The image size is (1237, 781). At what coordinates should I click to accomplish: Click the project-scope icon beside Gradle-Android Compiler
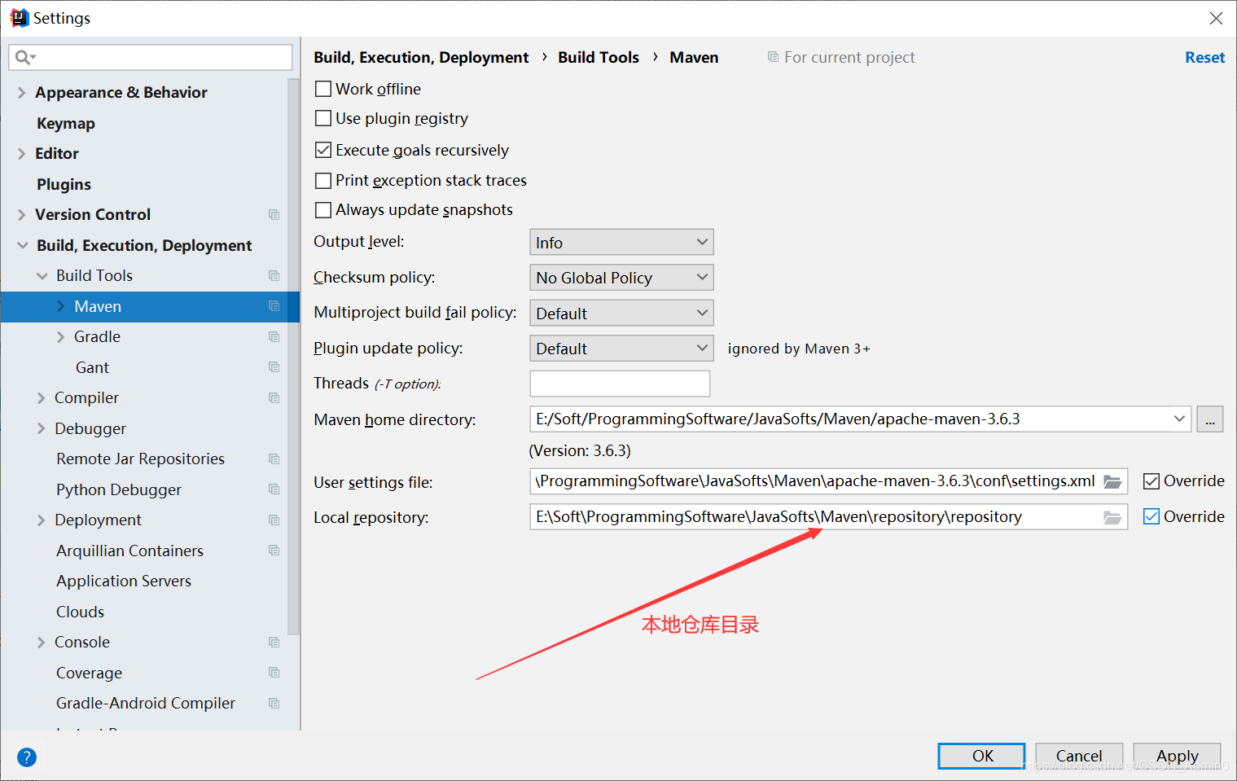tap(274, 704)
